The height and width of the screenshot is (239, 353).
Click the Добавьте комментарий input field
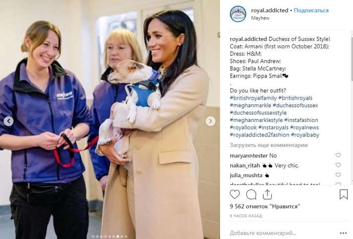pyautogui.click(x=284, y=233)
